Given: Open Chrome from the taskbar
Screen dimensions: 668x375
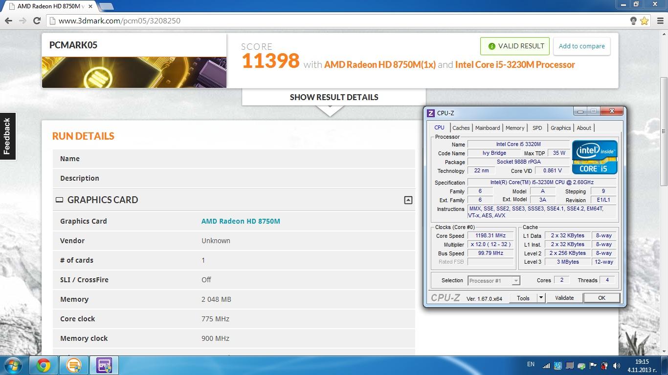Looking at the screenshot, I should pyautogui.click(x=43, y=365).
